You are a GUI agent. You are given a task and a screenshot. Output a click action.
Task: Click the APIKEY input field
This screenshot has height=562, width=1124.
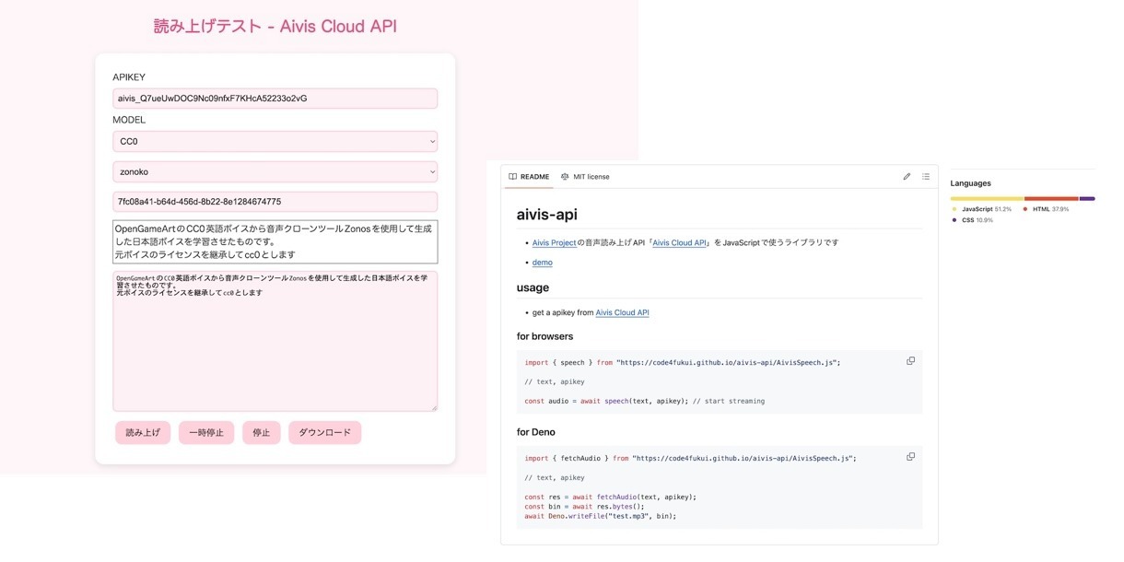275,99
